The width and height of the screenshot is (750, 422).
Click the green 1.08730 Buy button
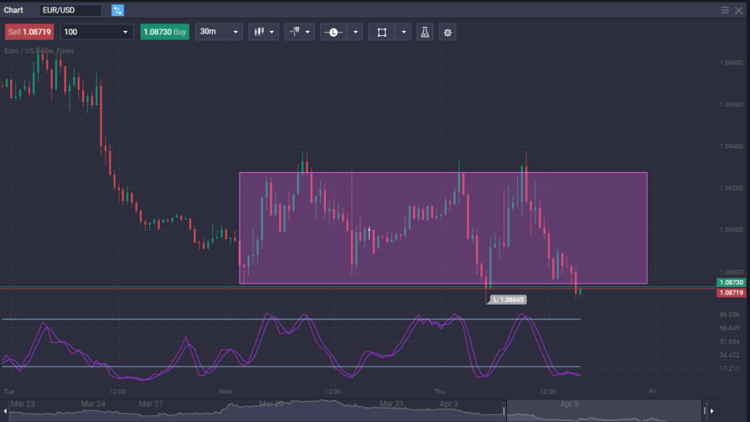[x=165, y=32]
